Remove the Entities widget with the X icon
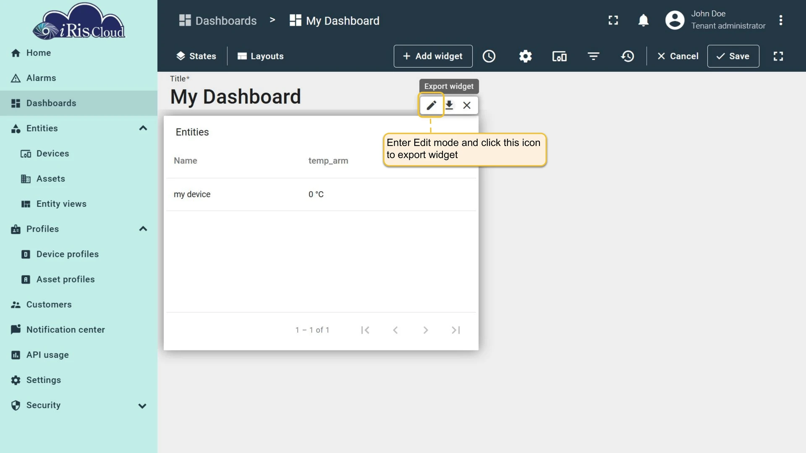Image resolution: width=806 pixels, height=453 pixels. (467, 105)
